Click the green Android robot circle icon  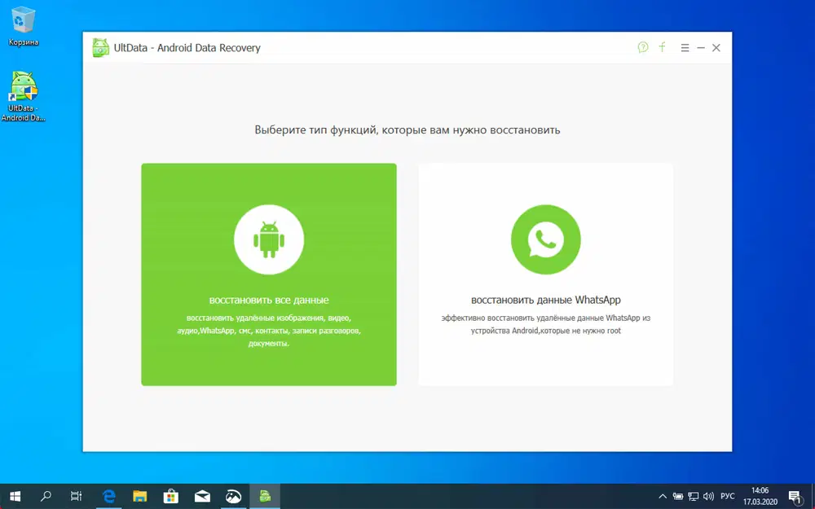coord(269,239)
